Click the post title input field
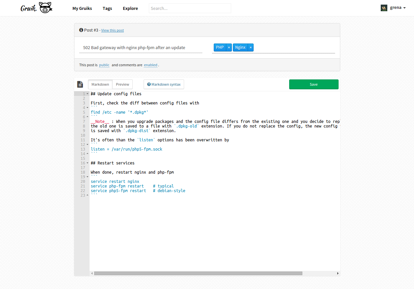Image resolution: width=414 pixels, height=289 pixels. (x=141, y=47)
